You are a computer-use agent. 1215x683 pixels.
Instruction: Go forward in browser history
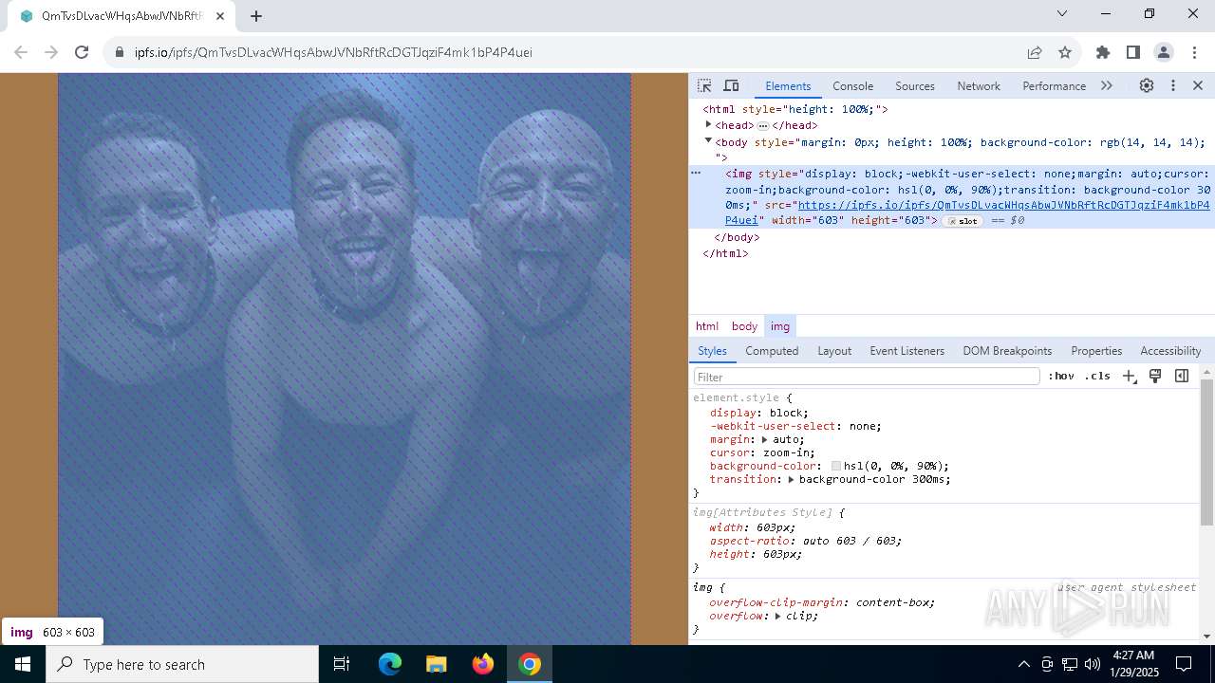[x=51, y=52]
